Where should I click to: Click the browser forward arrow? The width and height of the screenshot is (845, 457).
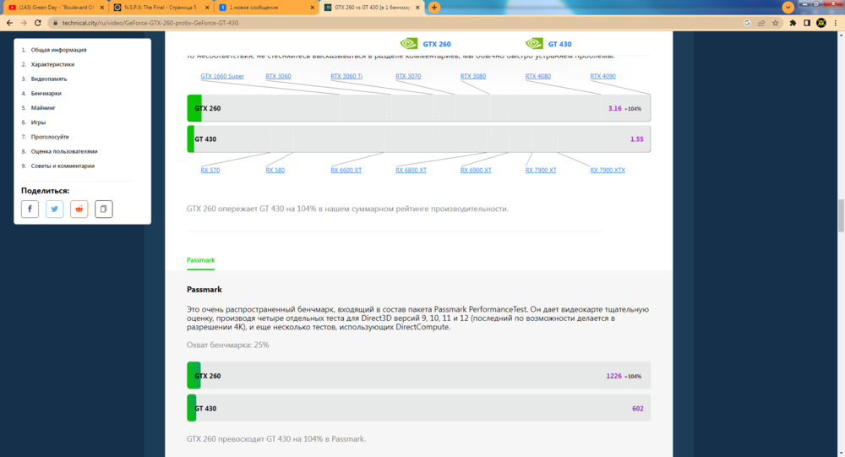tap(23, 23)
